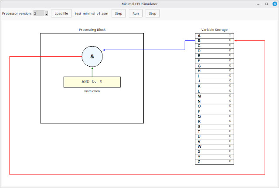Click the 'AND b, 0' instruction box
Viewport: 279px width, 188px height.
(x=92, y=82)
